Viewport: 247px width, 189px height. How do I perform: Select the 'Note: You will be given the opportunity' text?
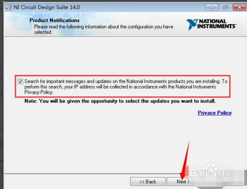120,101
